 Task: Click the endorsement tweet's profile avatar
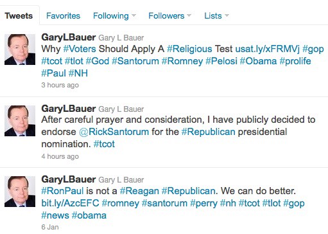tap(20, 121)
